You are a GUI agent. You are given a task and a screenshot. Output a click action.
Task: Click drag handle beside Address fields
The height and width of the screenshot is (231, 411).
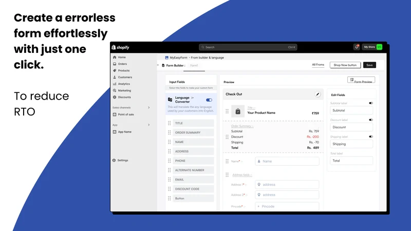(227, 175)
